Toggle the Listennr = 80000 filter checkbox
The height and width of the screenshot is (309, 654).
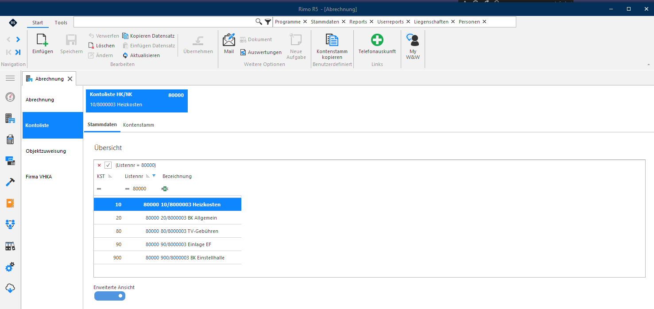[108, 165]
